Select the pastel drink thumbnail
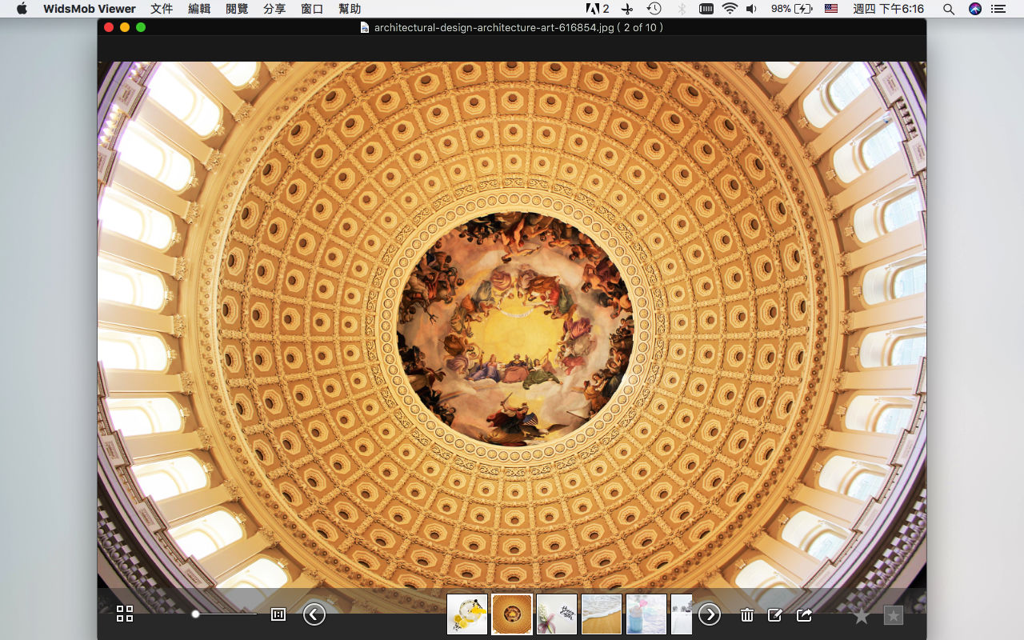Screen dimensions: 1024x640 646,614
